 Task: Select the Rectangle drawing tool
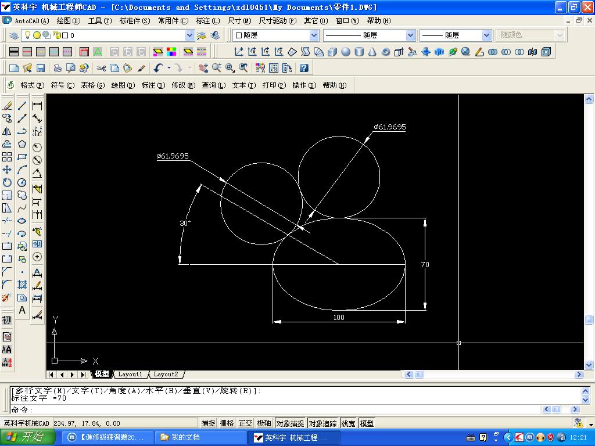coord(22,157)
